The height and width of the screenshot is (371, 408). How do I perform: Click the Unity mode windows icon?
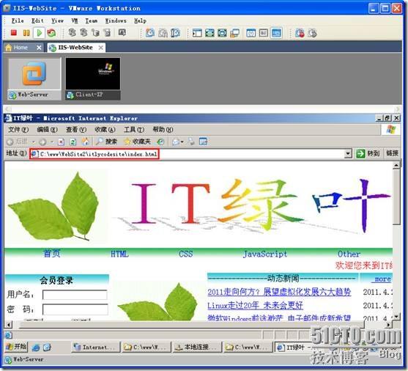coord(234,33)
